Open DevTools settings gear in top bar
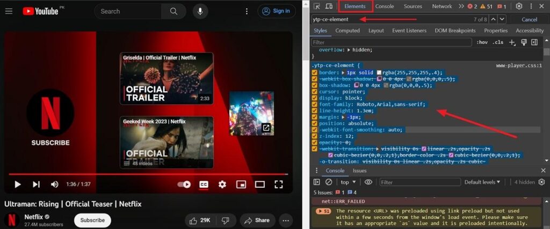This screenshot has width=550, height=229. click(x=519, y=6)
